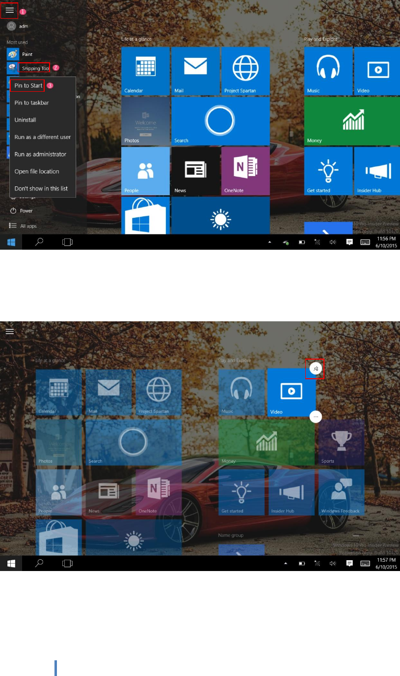Screen dimensions: 400x676
Task: Open the hamburger menu in the lower screenshot
Action: tap(10, 332)
